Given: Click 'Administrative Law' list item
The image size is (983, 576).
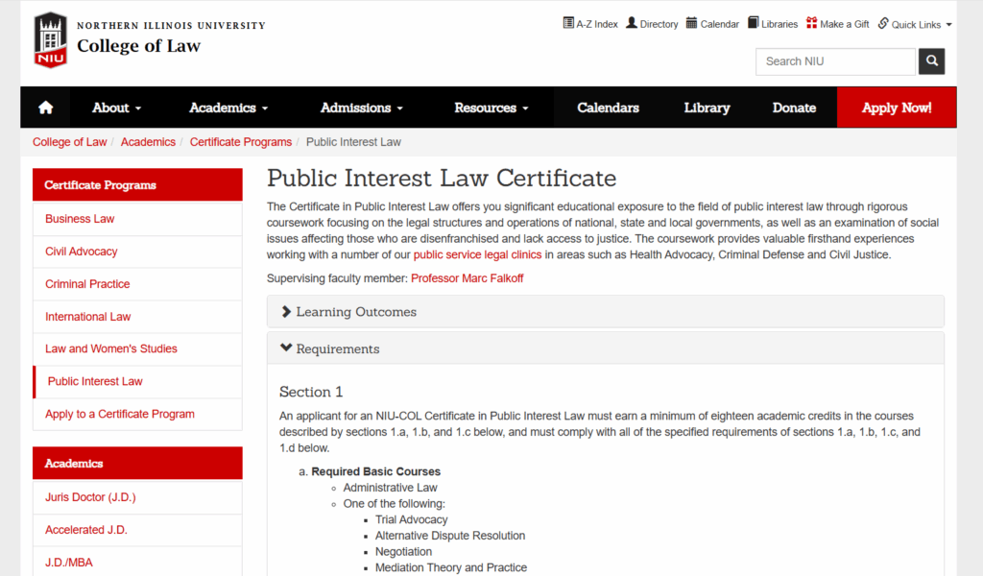Looking at the screenshot, I should click(x=390, y=488).
